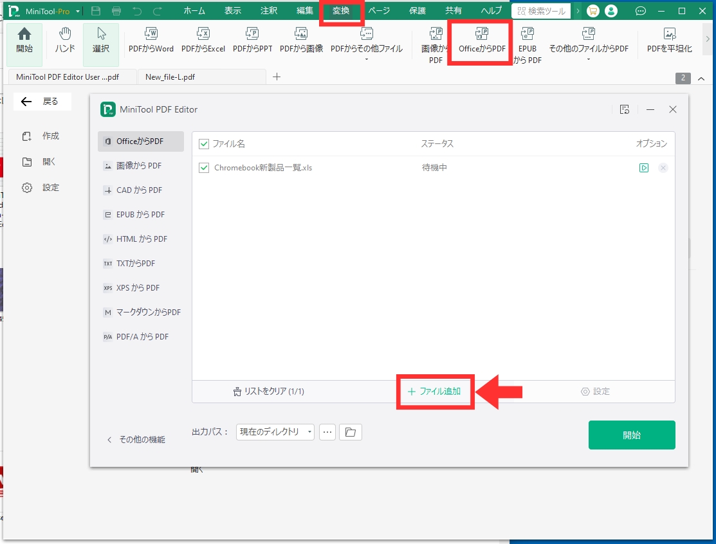Open the 出力パス directory dropdown

[x=275, y=431]
